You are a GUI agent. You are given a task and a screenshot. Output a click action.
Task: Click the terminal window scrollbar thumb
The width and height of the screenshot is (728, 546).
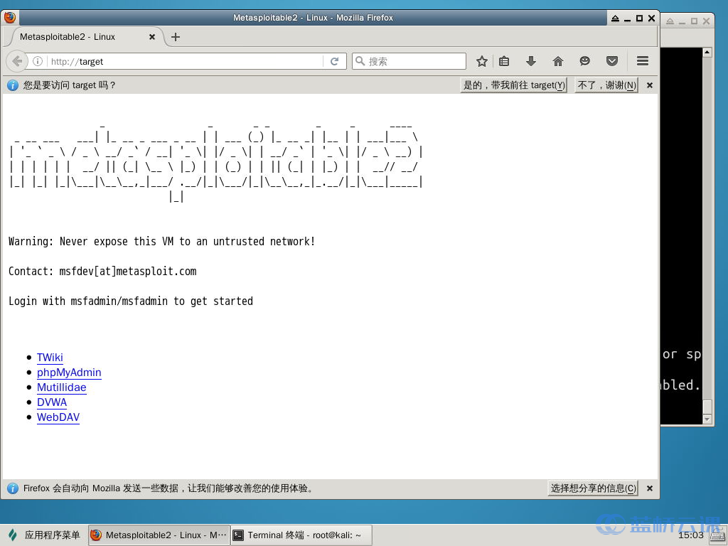pyautogui.click(x=707, y=406)
